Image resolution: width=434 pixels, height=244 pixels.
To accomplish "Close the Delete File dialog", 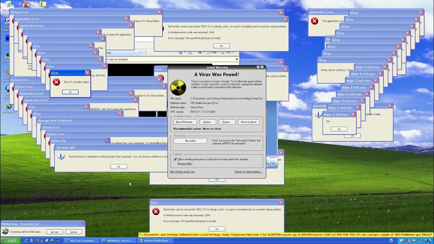I will point(107,141).
